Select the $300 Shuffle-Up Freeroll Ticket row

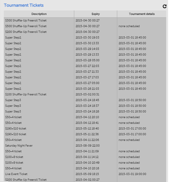pos(85,21)
